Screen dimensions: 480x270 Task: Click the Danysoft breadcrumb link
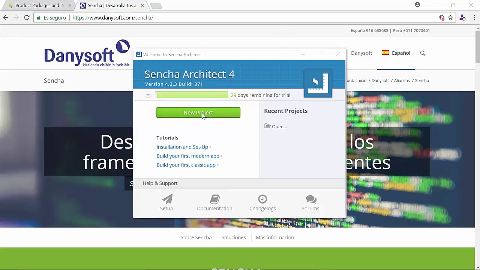380,81
